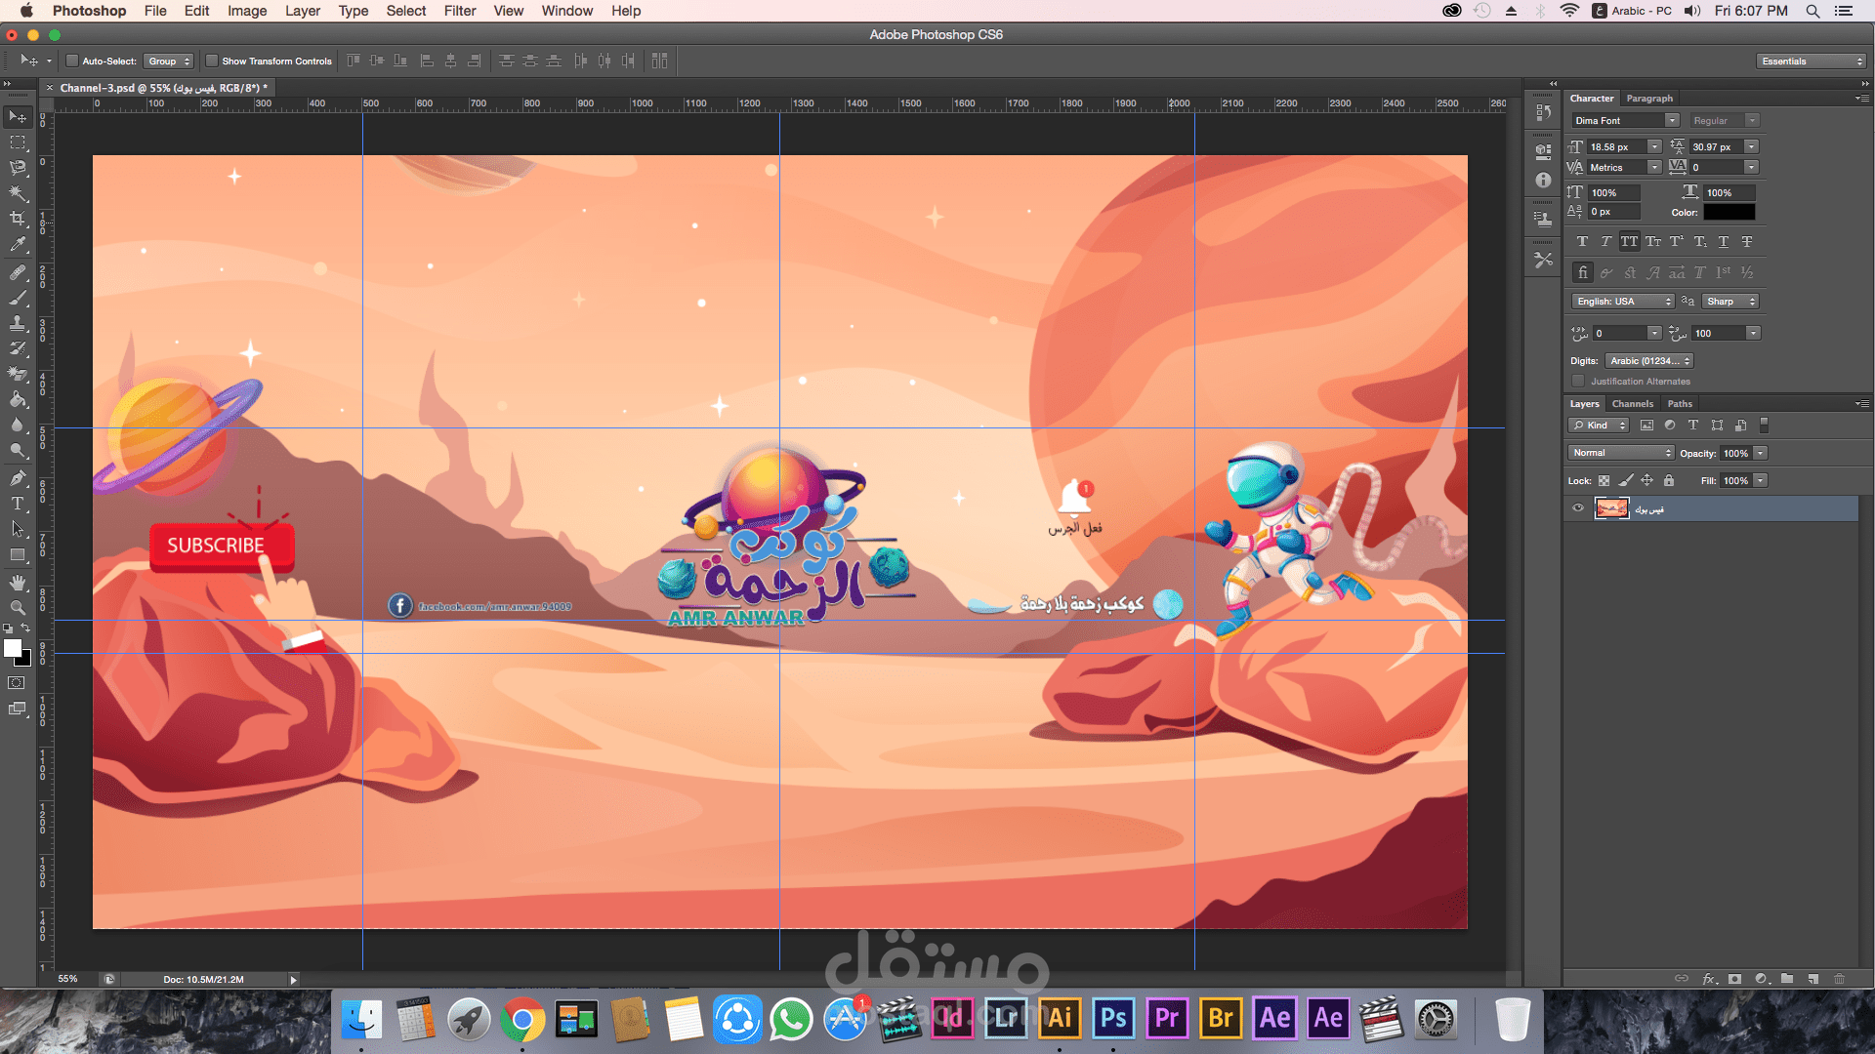Screen dimensions: 1875x1054
Task: Open the Filter menu
Action: point(459,11)
